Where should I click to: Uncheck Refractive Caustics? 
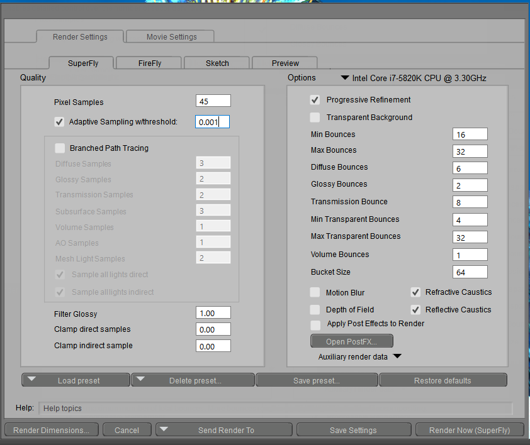pyautogui.click(x=415, y=292)
